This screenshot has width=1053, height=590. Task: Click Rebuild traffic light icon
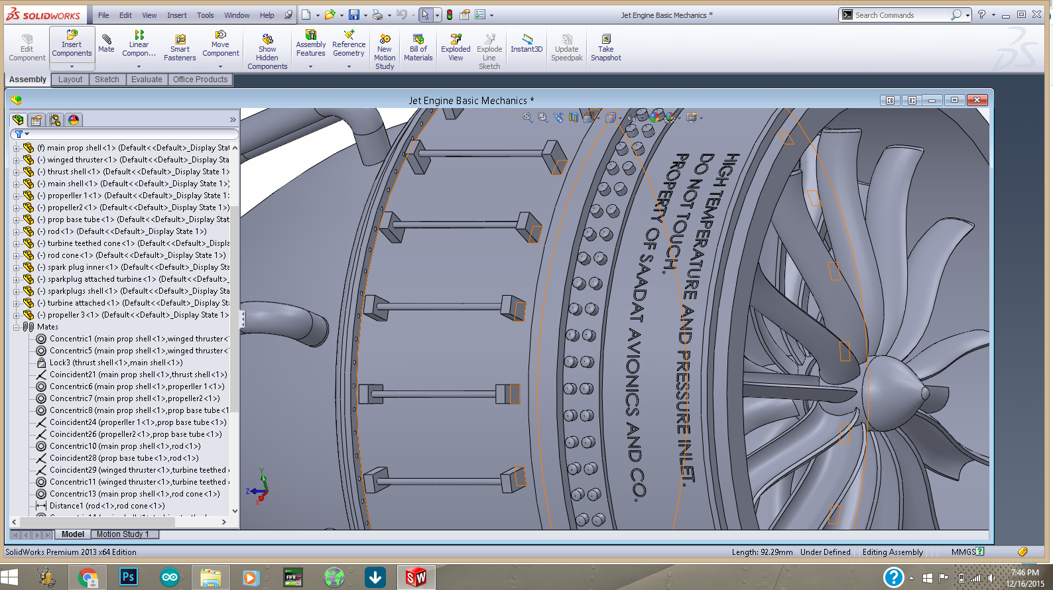click(x=450, y=15)
